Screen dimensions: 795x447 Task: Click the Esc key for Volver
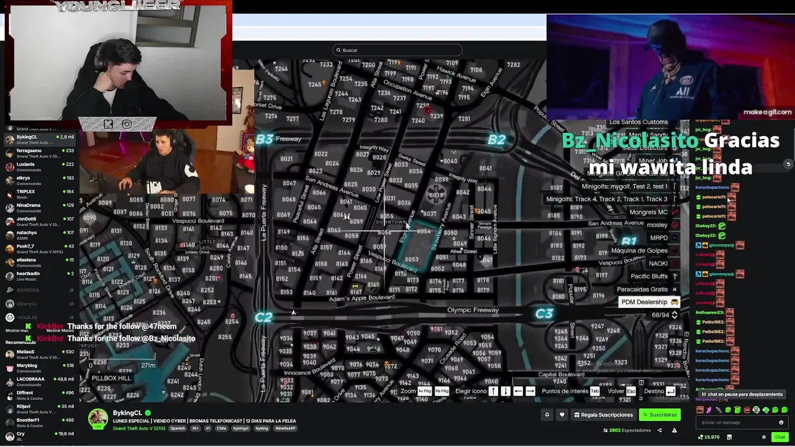pos(631,391)
